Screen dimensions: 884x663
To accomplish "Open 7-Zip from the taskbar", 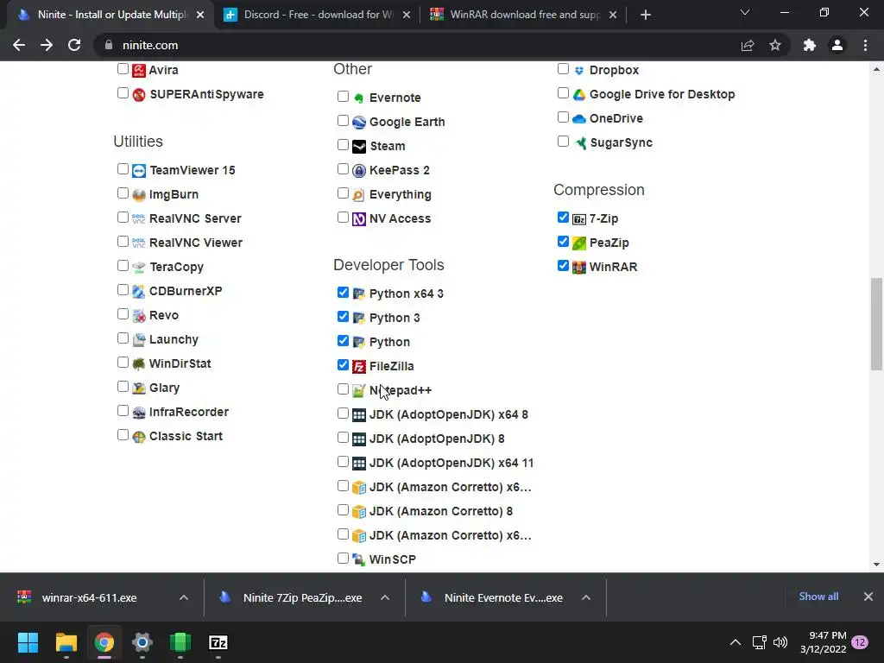I will (218, 642).
